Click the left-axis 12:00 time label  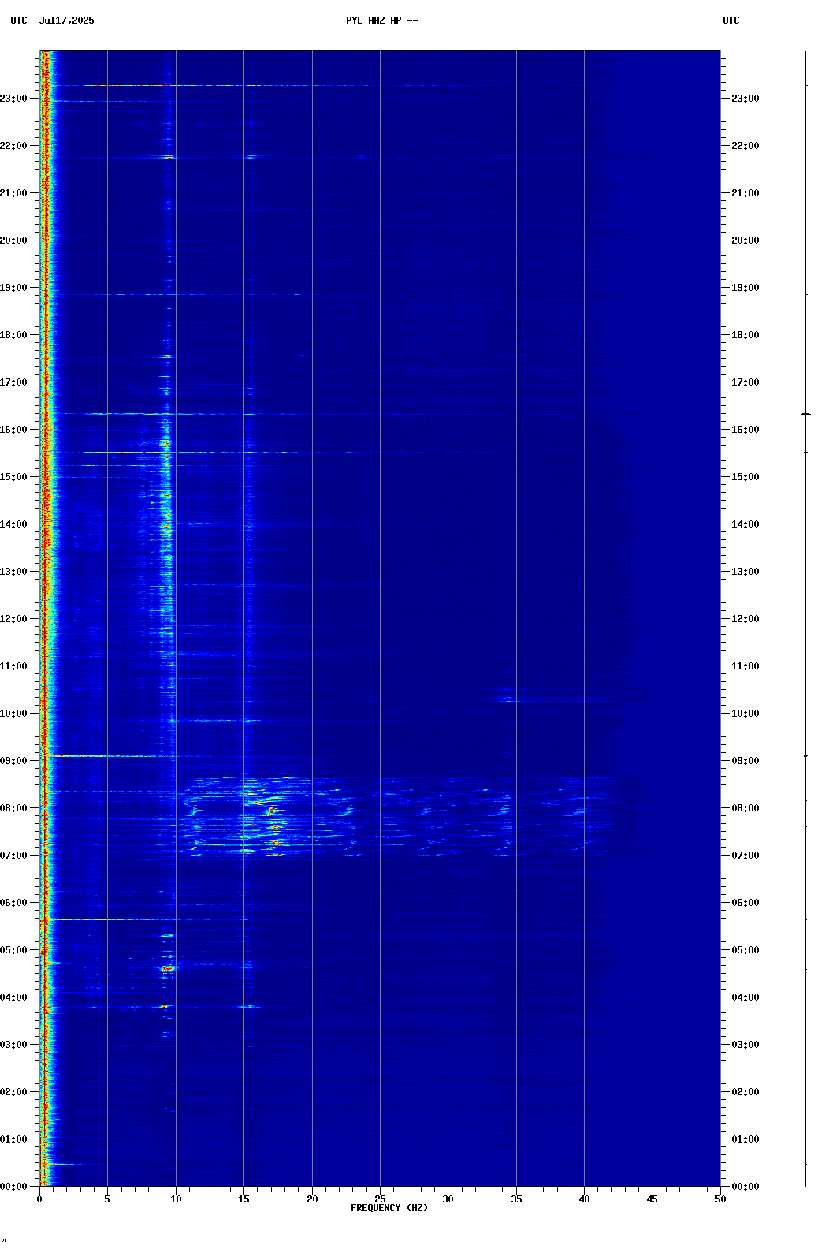click(x=14, y=619)
